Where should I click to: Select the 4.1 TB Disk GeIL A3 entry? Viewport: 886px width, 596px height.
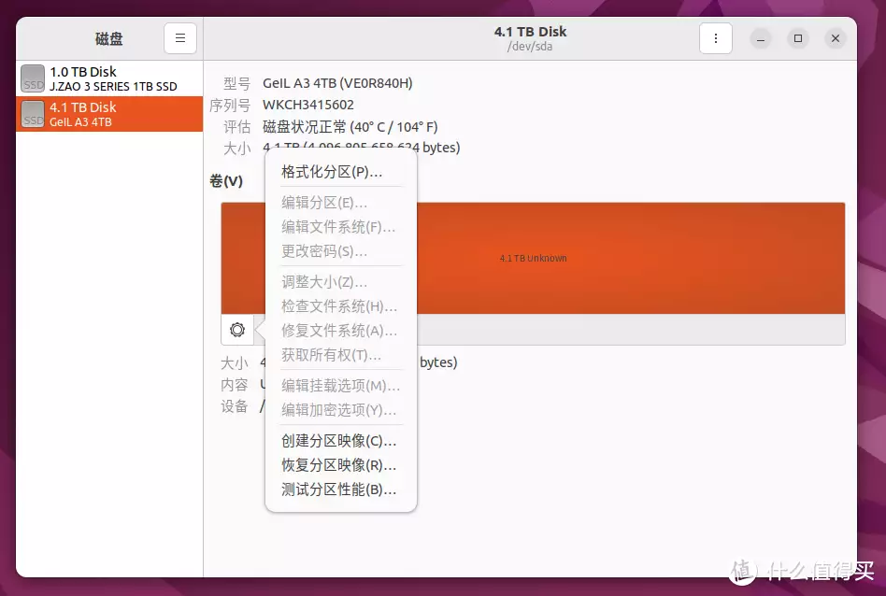[x=109, y=114]
